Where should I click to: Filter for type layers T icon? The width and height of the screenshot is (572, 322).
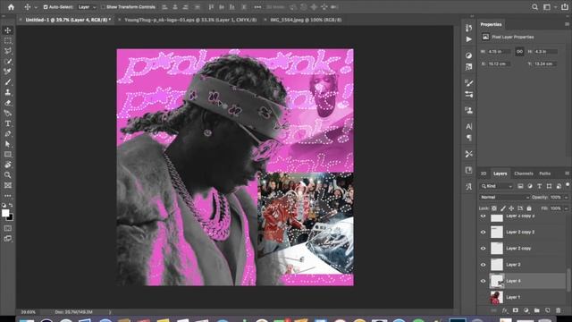pos(540,186)
